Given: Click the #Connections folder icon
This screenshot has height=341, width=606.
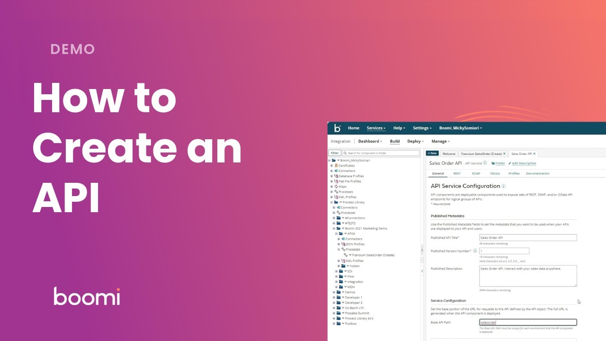Looking at the screenshot, I should coord(339,218).
